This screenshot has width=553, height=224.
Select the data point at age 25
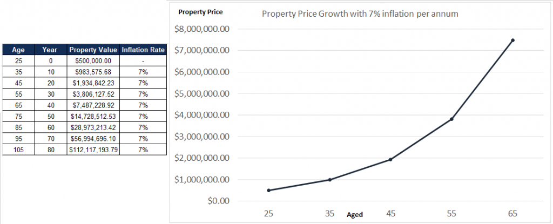(x=269, y=190)
